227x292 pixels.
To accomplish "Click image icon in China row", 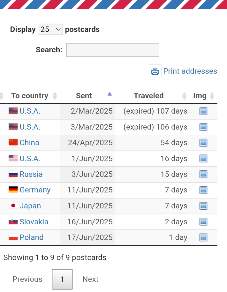I will [203, 143].
